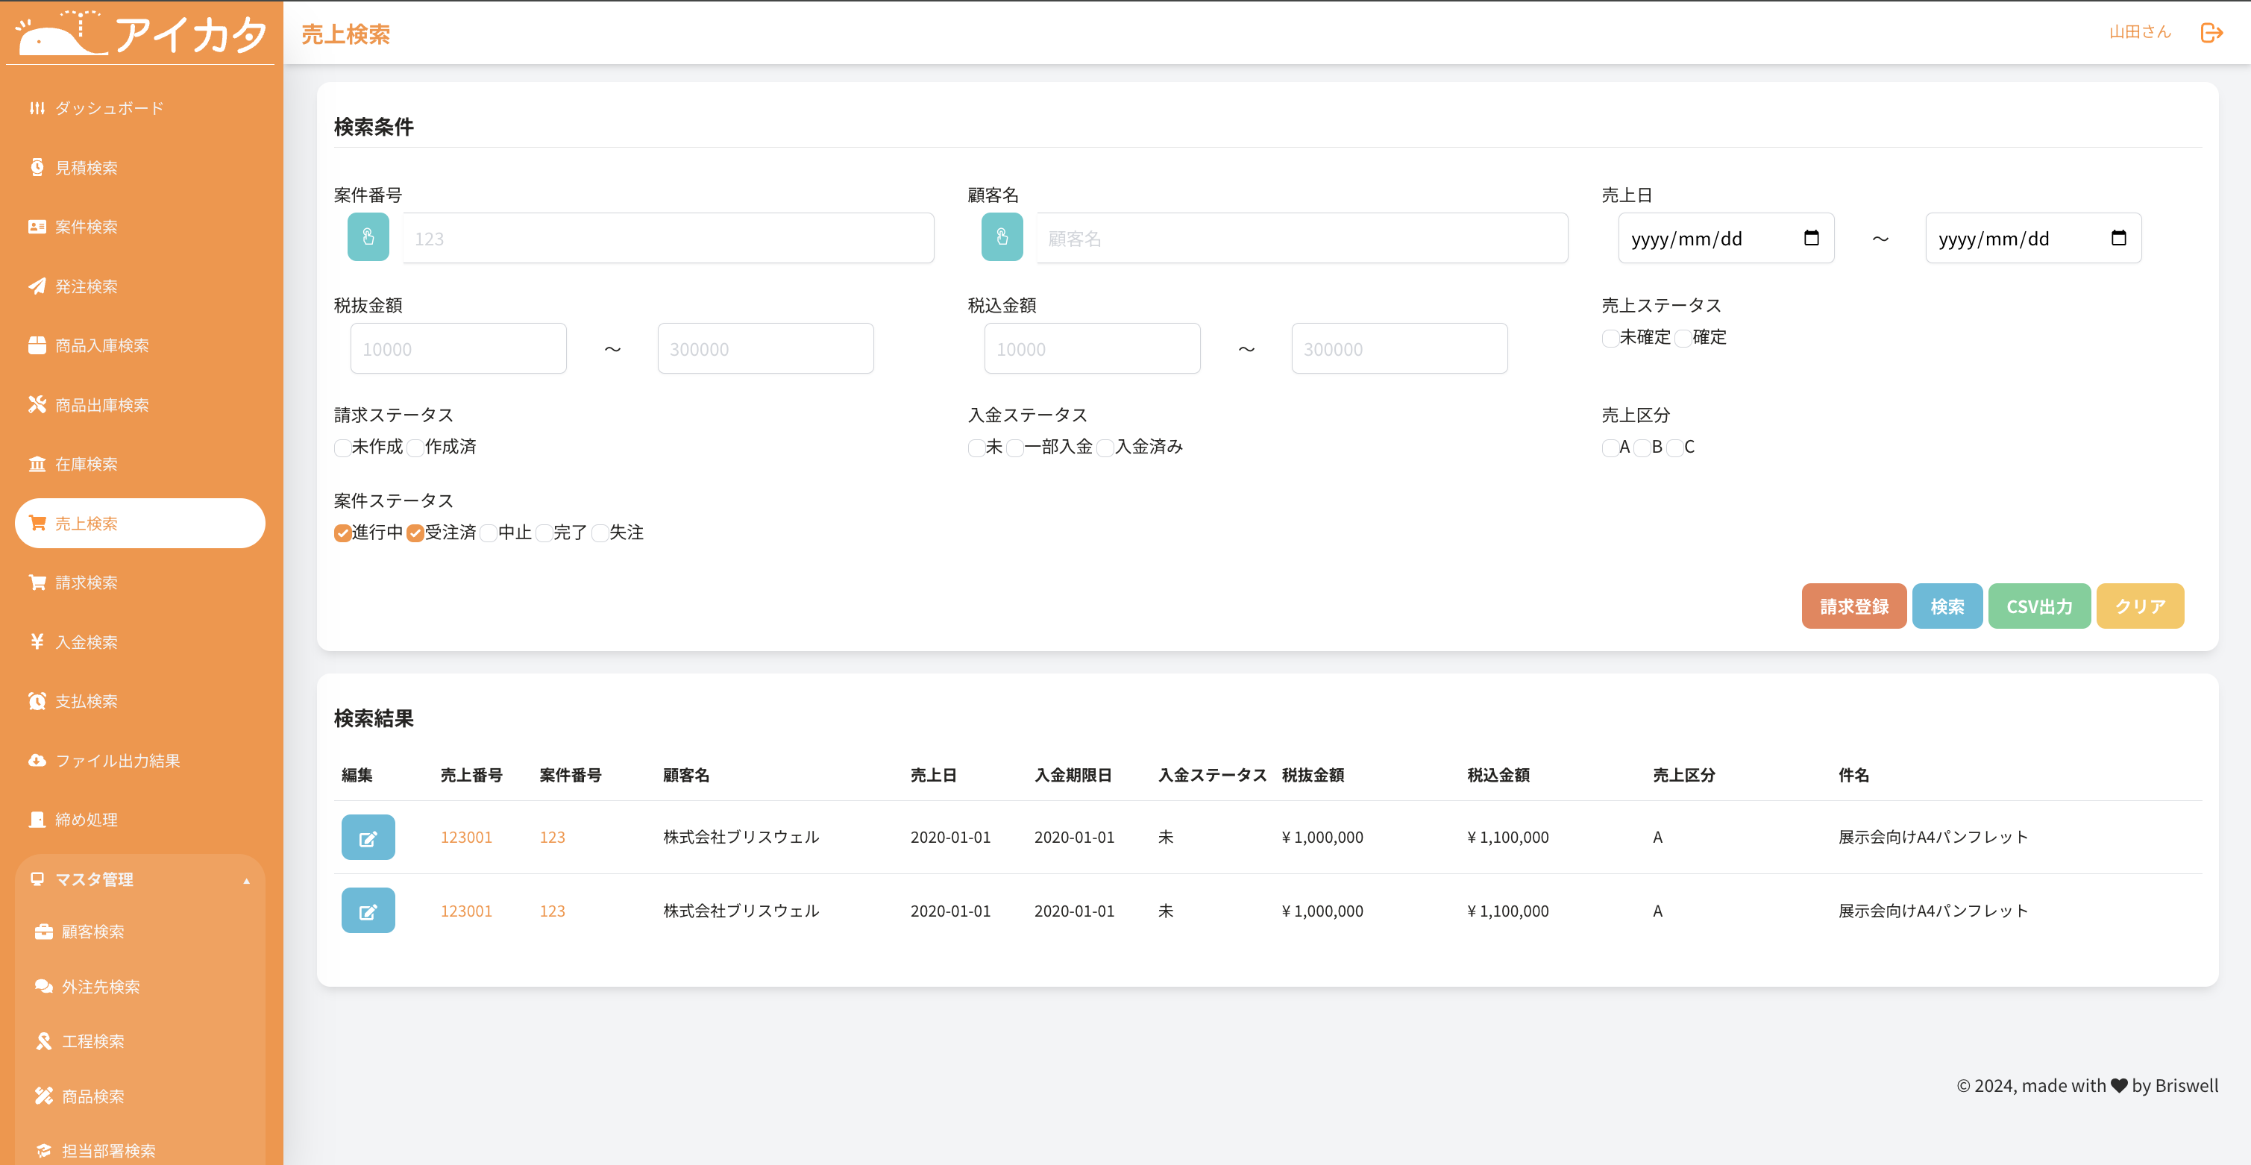Check the 未確定 sales status checkbox
The width and height of the screenshot is (2251, 1165).
click(1610, 338)
